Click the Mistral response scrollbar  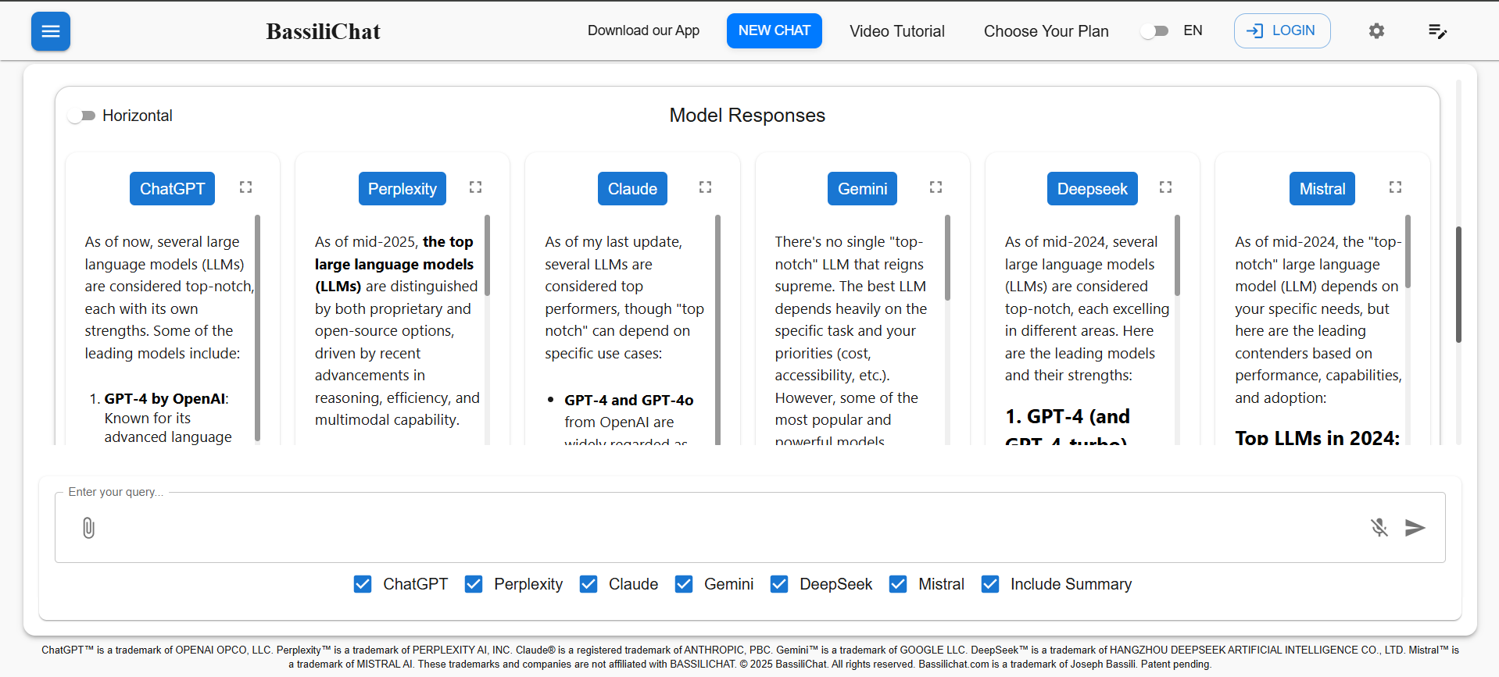[x=1408, y=251]
